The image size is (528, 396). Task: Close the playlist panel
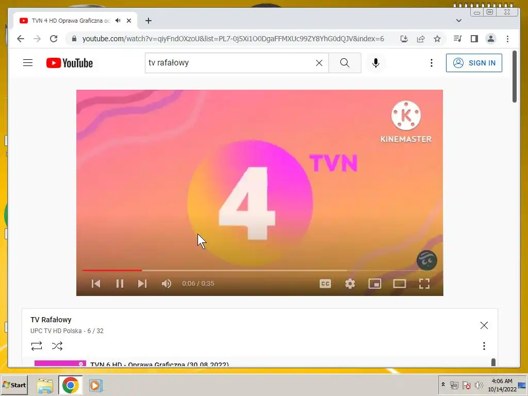[484, 325]
